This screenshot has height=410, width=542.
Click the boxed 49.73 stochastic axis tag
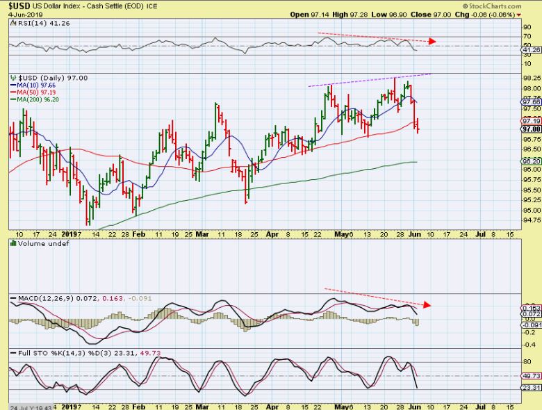(x=531, y=376)
